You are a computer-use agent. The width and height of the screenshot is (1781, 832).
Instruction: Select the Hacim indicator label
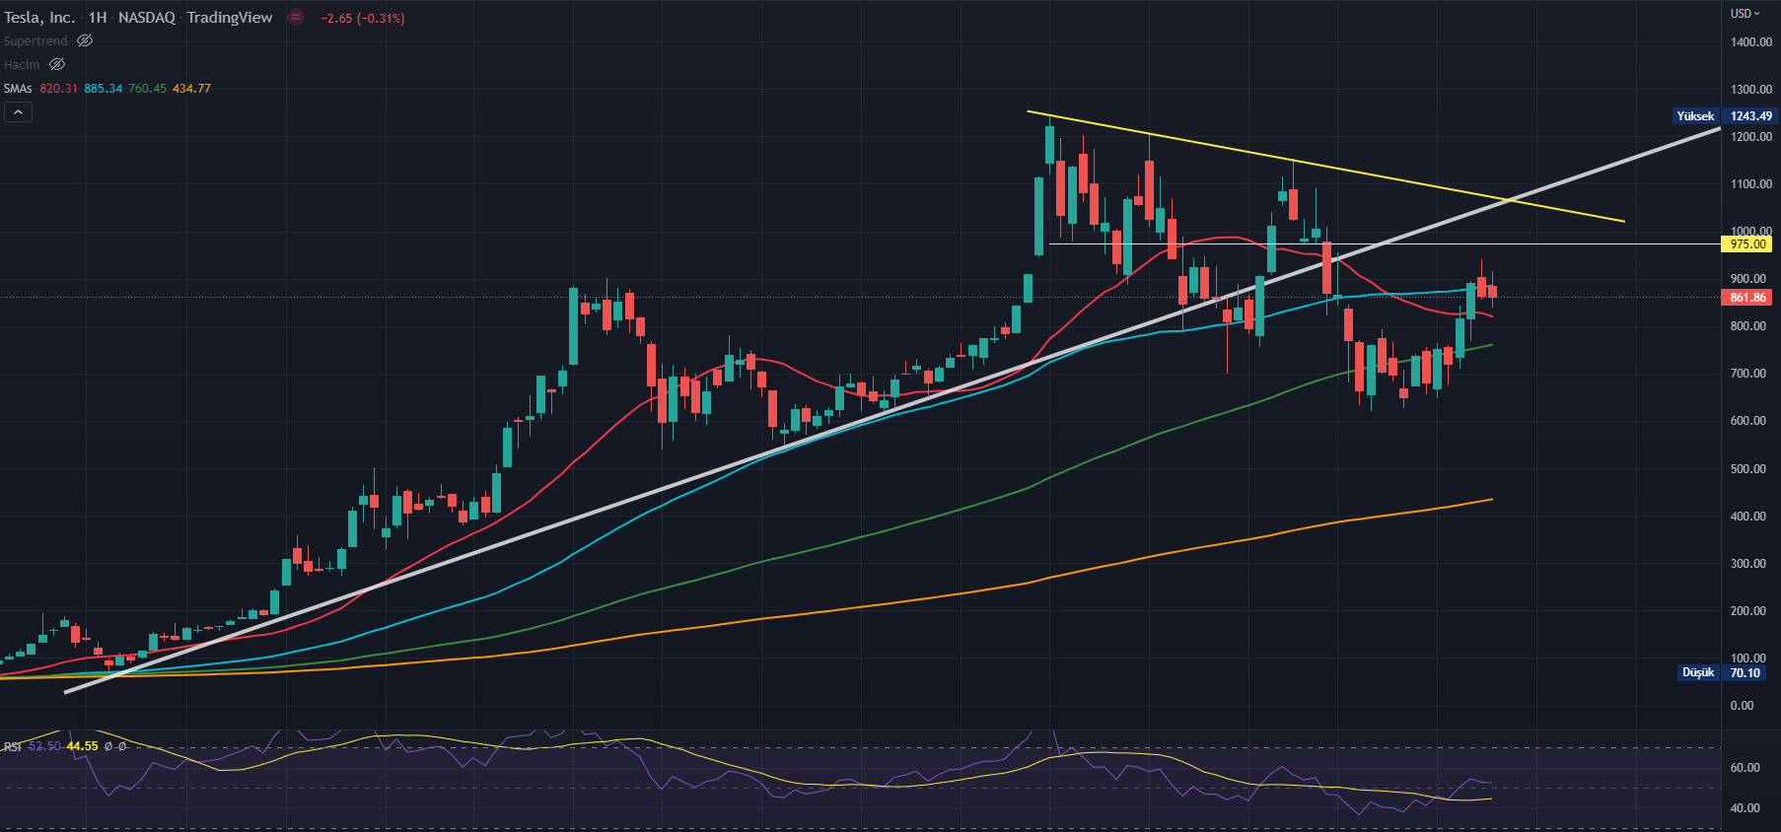22,64
